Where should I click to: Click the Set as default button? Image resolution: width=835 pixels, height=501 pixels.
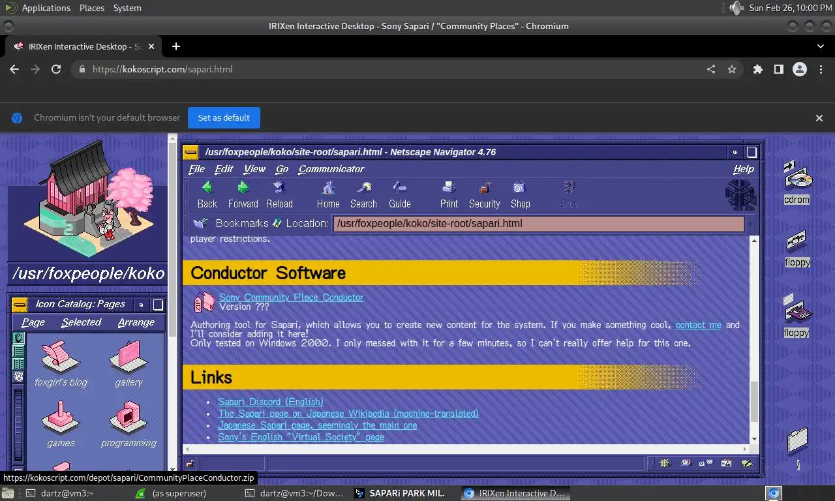click(x=224, y=118)
